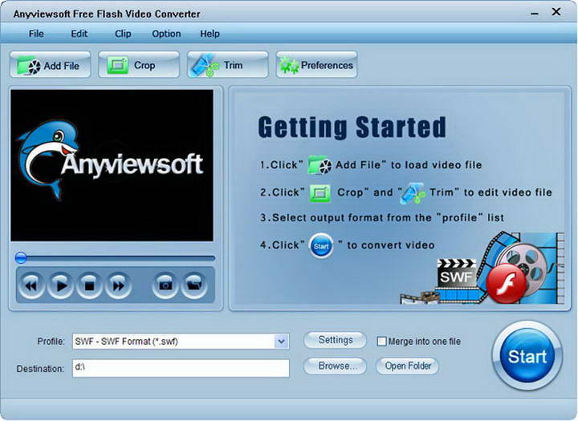Click the Crop icon in step 2

pos(320,192)
